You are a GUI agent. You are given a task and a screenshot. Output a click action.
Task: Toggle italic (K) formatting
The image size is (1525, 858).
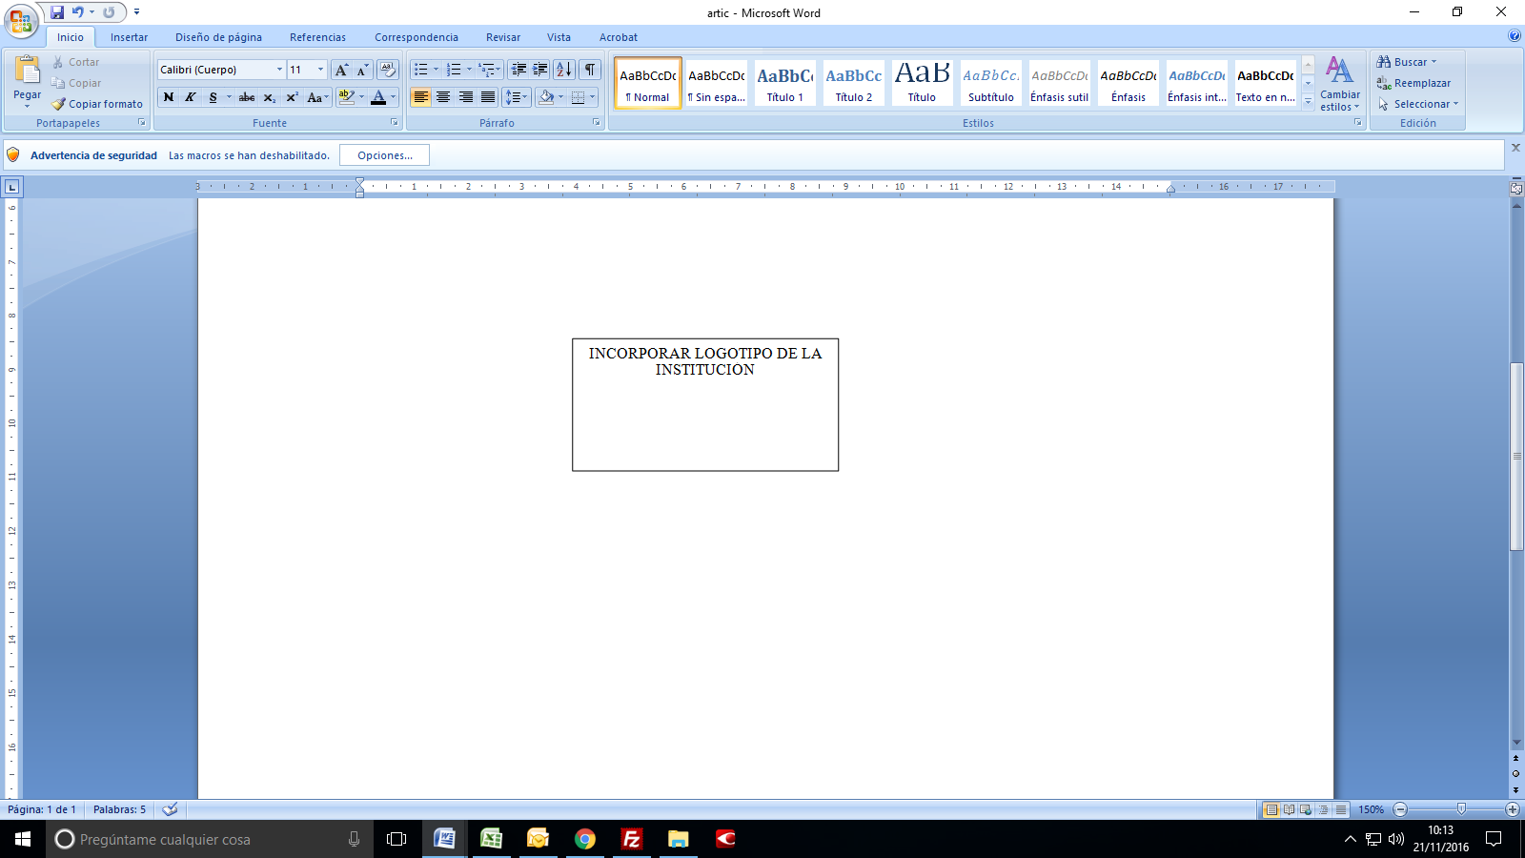tap(191, 97)
